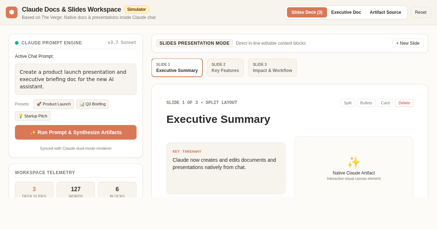437x229 pixels.
Task: Apply the Product Launch preset
Action: point(54,104)
